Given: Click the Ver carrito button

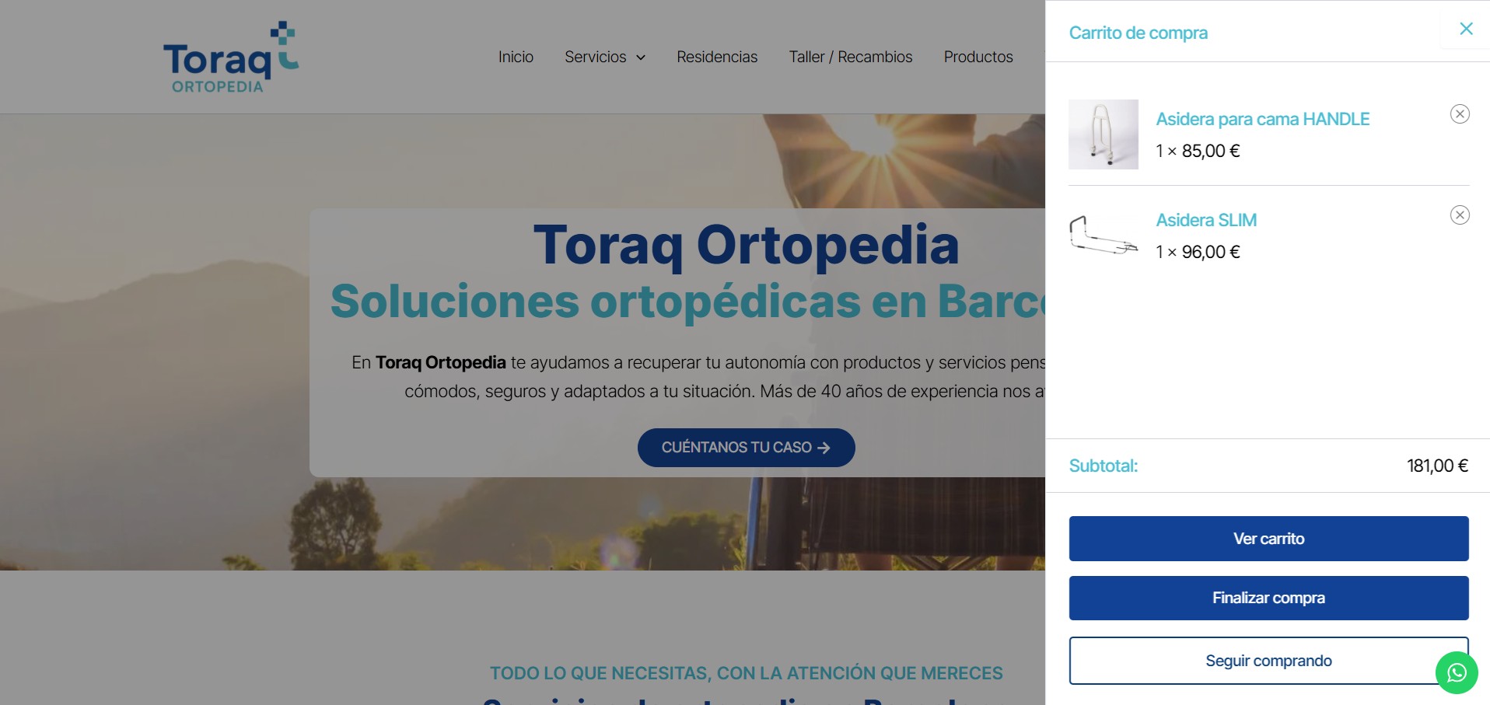Looking at the screenshot, I should pyautogui.click(x=1268, y=539).
